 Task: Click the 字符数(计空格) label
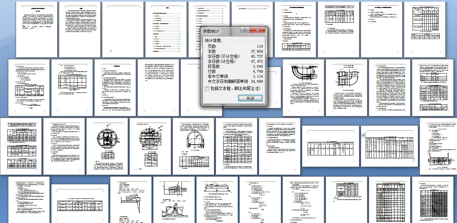coord(222,62)
